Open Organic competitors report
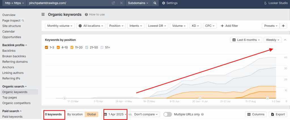 [16, 103]
